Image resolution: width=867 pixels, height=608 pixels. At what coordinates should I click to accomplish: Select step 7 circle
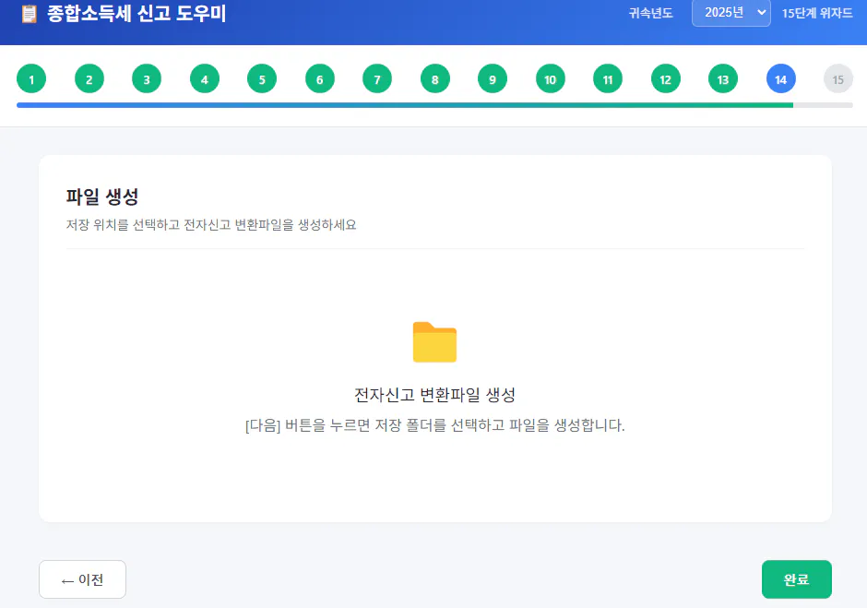377,79
